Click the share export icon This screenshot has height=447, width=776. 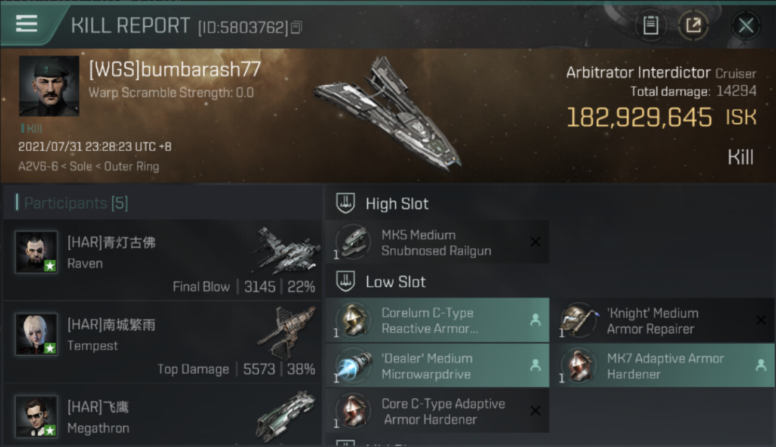coord(694,26)
